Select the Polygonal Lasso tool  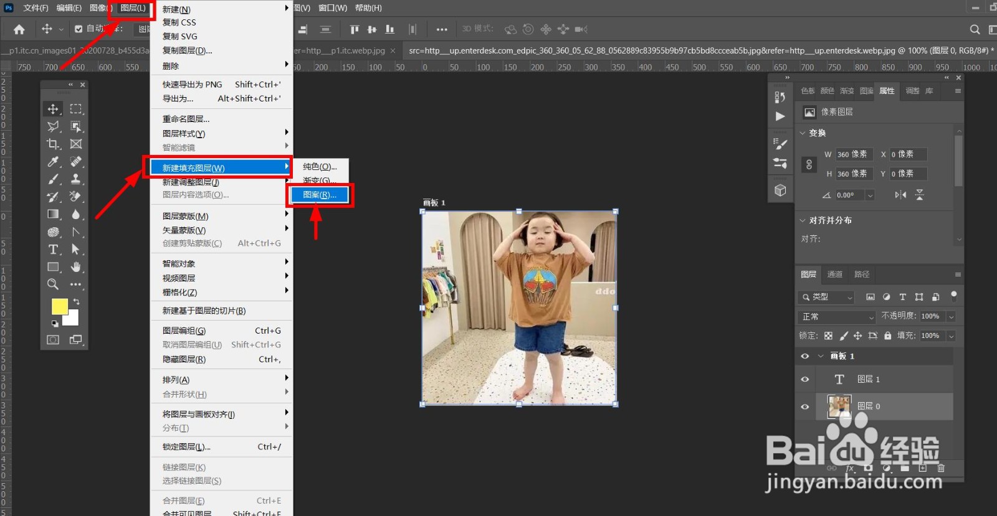tap(53, 126)
